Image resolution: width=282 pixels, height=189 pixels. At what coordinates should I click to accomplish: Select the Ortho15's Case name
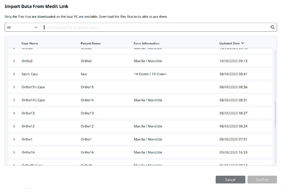[x=33, y=87]
